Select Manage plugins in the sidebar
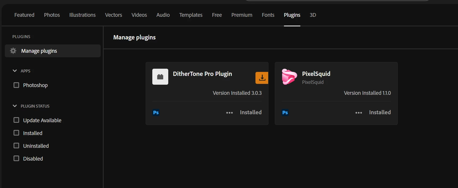 pos(53,51)
